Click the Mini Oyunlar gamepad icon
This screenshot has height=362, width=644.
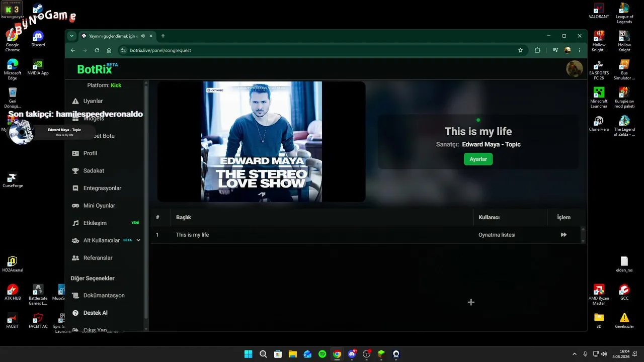(x=75, y=206)
